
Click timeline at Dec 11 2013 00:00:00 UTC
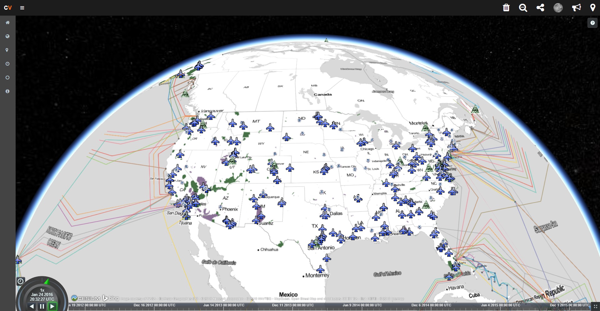tap(293, 305)
